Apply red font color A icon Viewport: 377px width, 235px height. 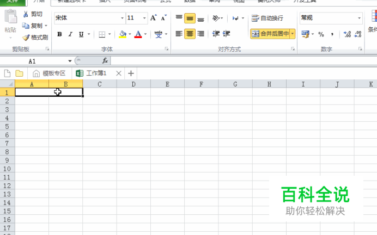point(138,34)
